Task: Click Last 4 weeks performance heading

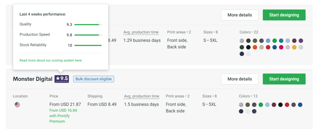Action: point(43,14)
